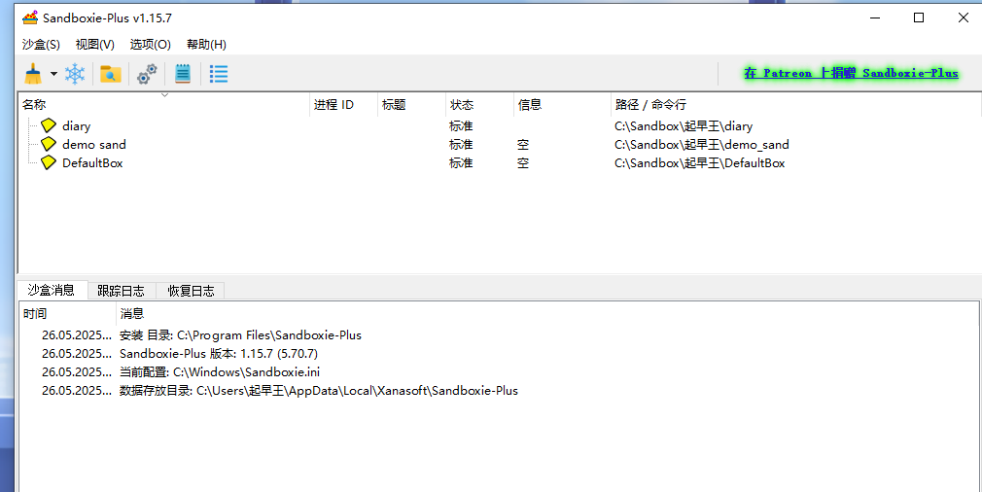Click 空 info in demo sand row

pos(523,145)
